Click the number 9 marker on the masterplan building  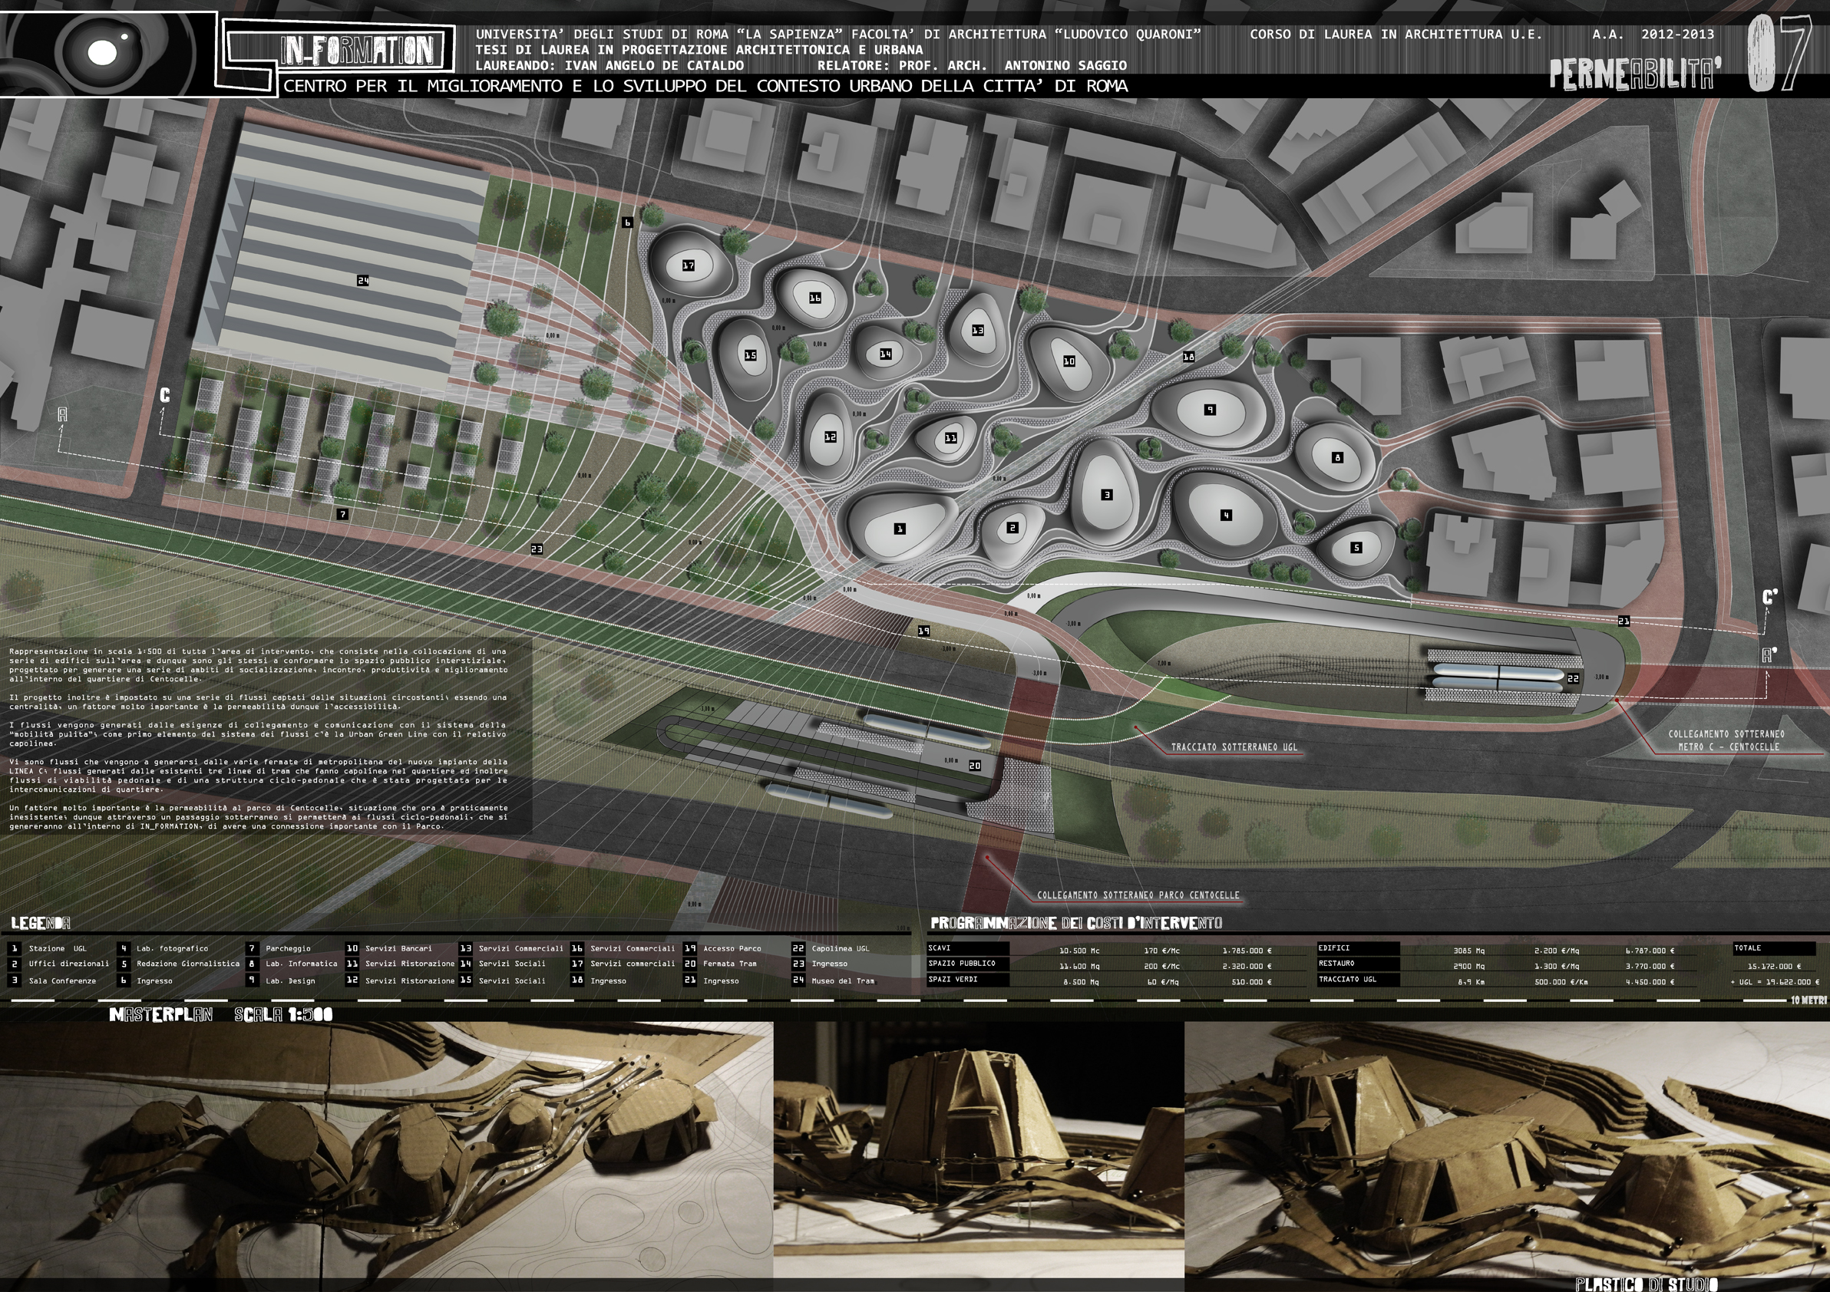pyautogui.click(x=1210, y=410)
